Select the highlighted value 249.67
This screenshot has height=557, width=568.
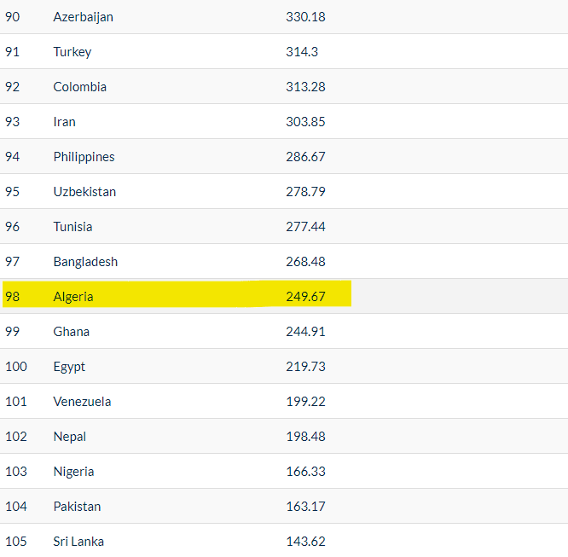[305, 297]
